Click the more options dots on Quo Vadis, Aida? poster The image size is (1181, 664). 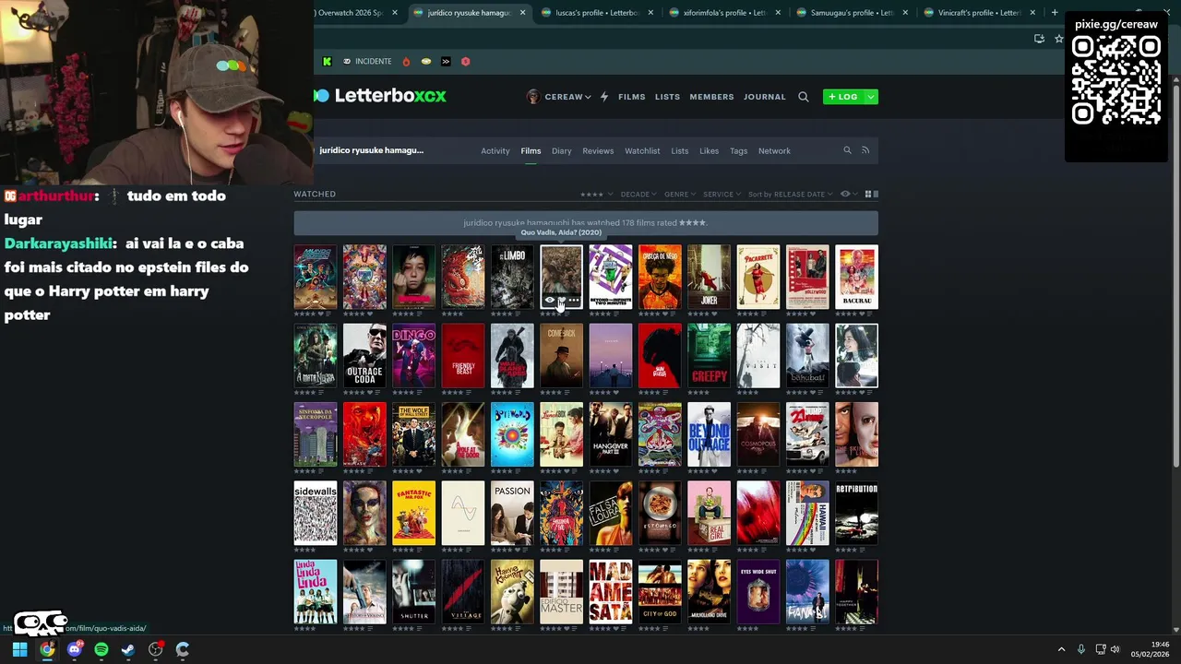(573, 301)
